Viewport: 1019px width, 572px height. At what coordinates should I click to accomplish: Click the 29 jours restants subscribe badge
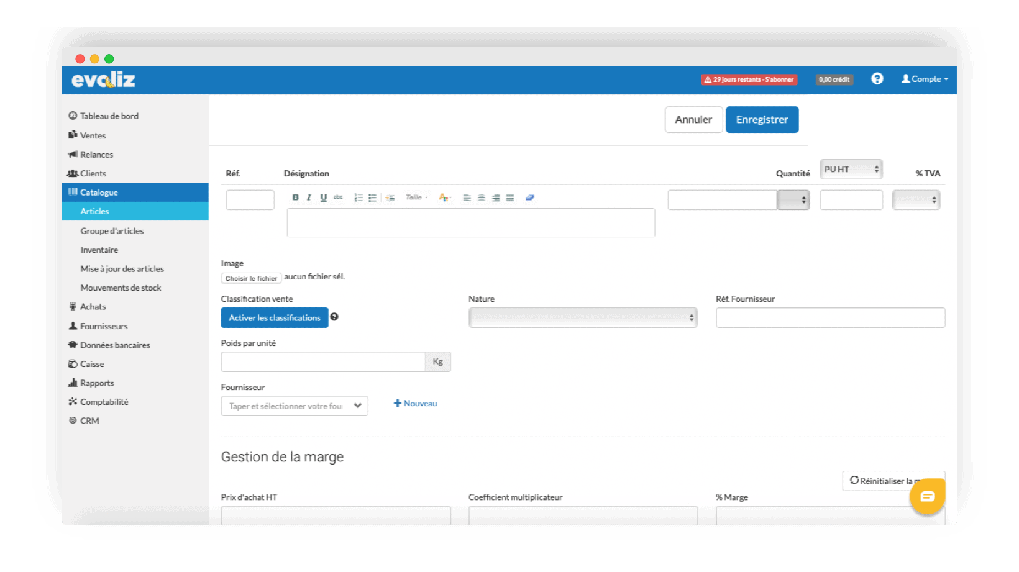[749, 79]
